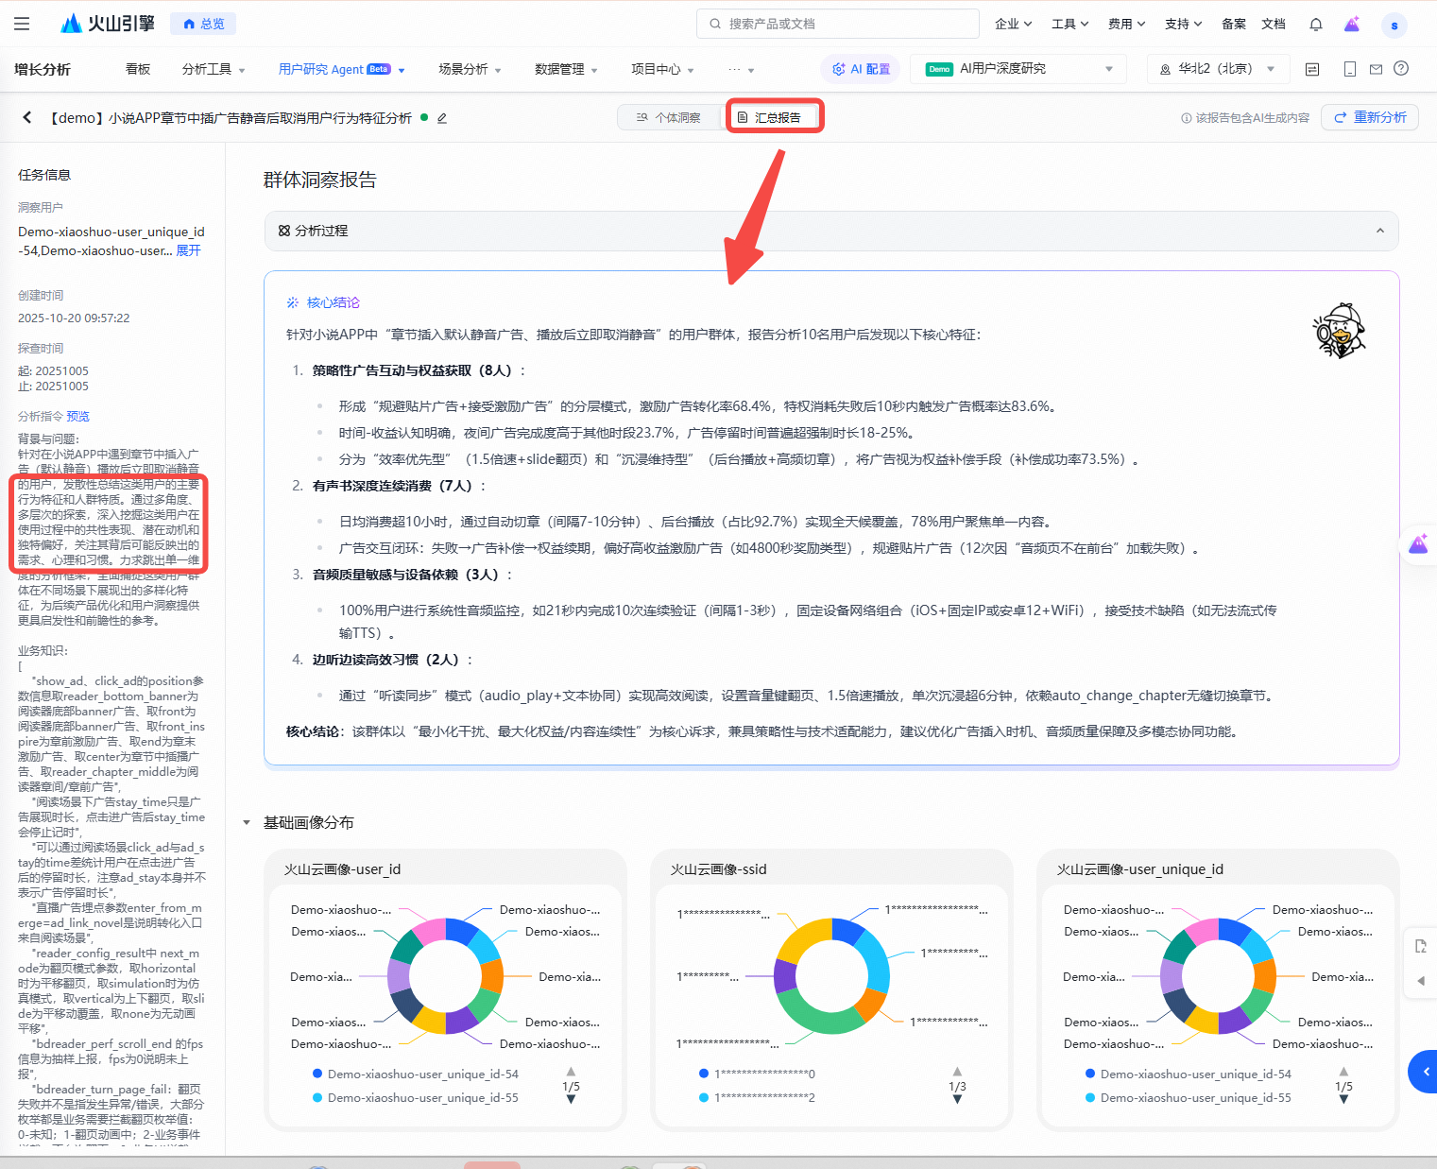Viewport: 1437px width, 1169px height.
Task: Open the 企业 dropdown
Action: point(1014,24)
